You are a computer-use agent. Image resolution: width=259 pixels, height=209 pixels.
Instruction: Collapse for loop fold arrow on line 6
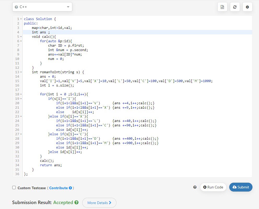tap(21, 41)
